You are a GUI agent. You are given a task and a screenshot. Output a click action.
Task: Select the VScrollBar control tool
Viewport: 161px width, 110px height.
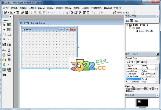click(9, 49)
